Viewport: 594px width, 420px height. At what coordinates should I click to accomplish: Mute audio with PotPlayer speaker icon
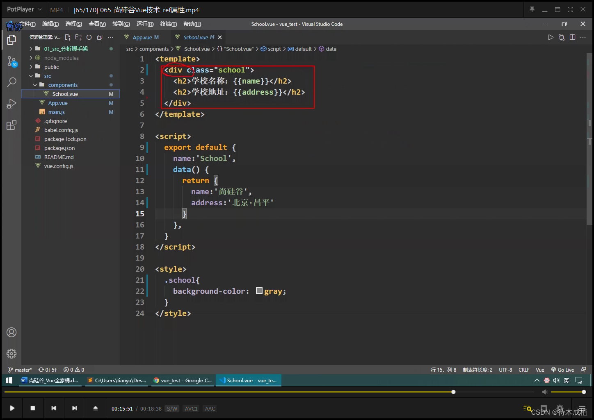[545, 392]
